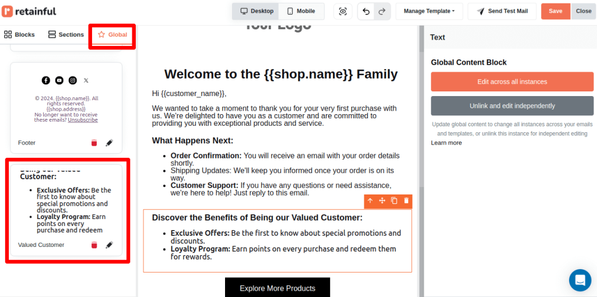Switch to Mobile preview
Image resolution: width=597 pixels, height=297 pixels.
[x=301, y=11]
